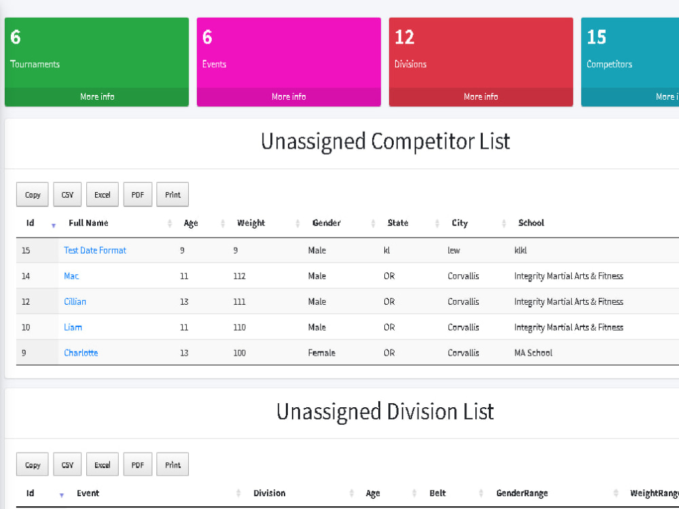Image resolution: width=679 pixels, height=509 pixels.
Task: Sort competitor list by Id column
Action: pos(37,223)
